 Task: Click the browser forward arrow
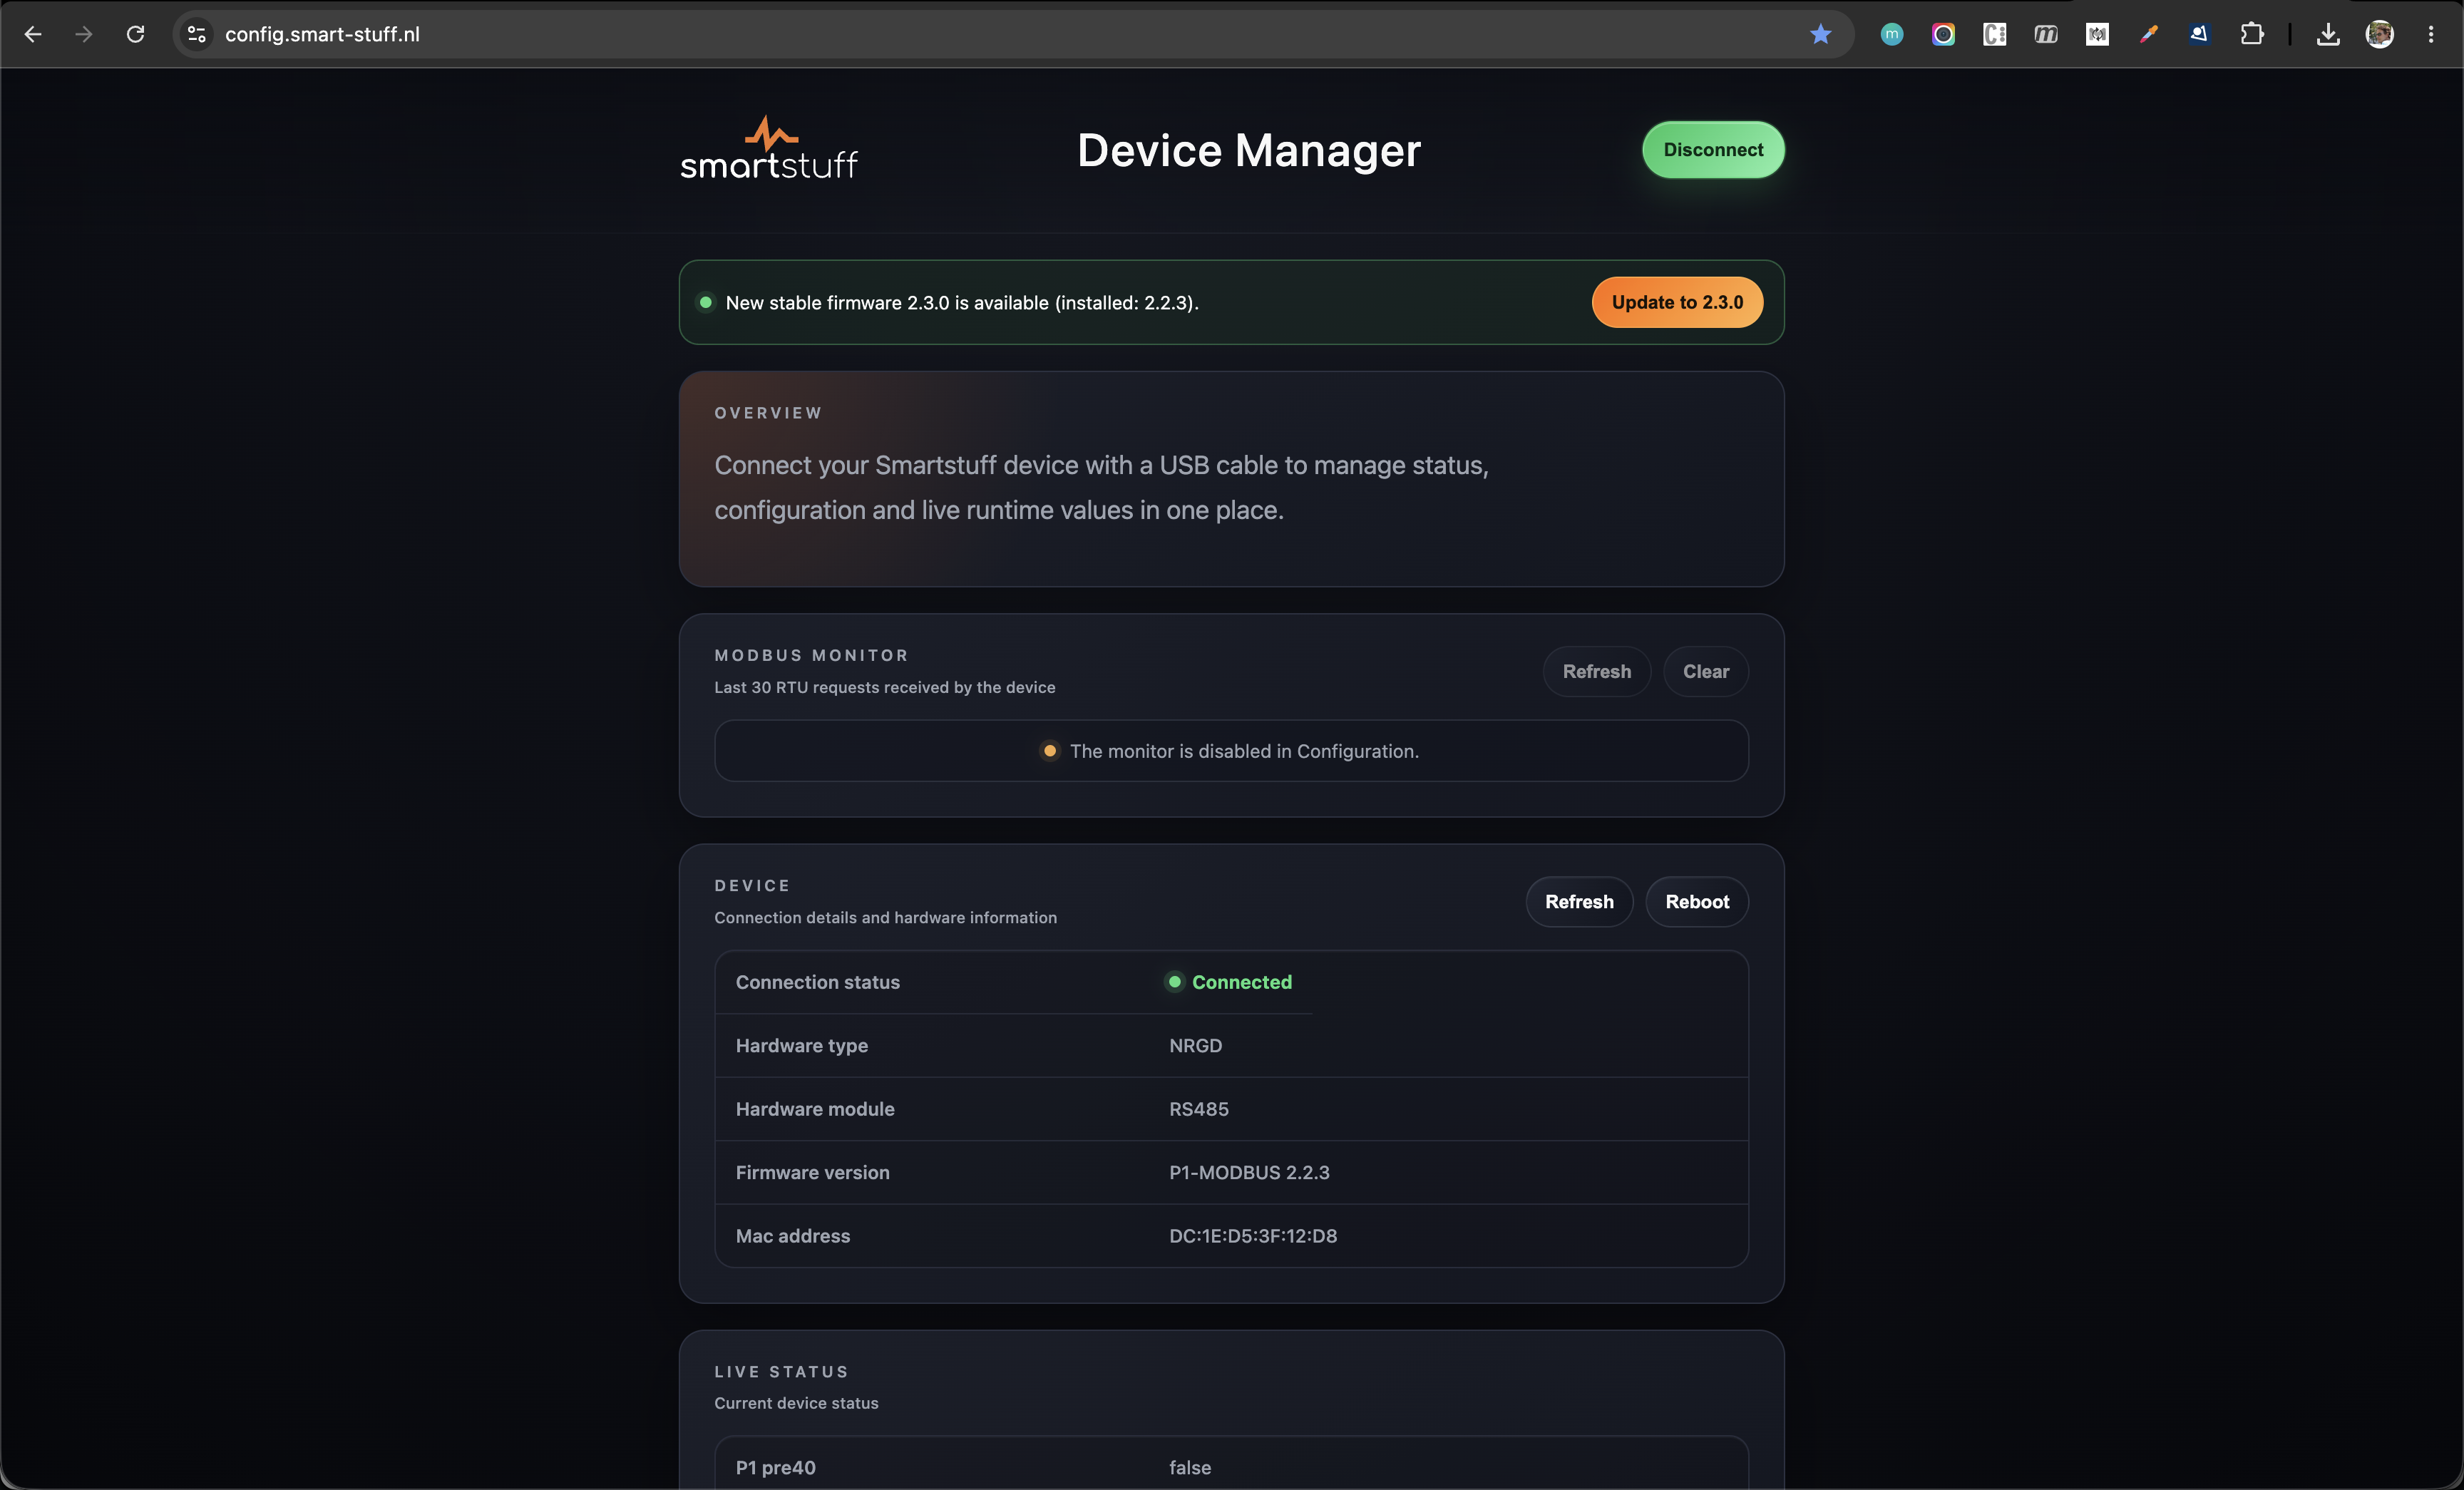click(84, 34)
